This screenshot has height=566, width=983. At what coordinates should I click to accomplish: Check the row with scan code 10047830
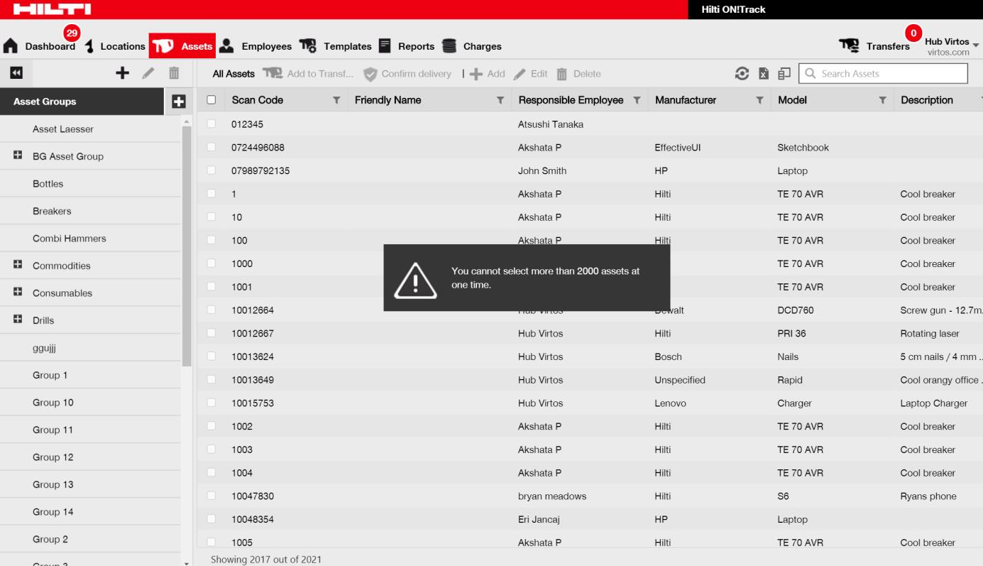pos(211,496)
